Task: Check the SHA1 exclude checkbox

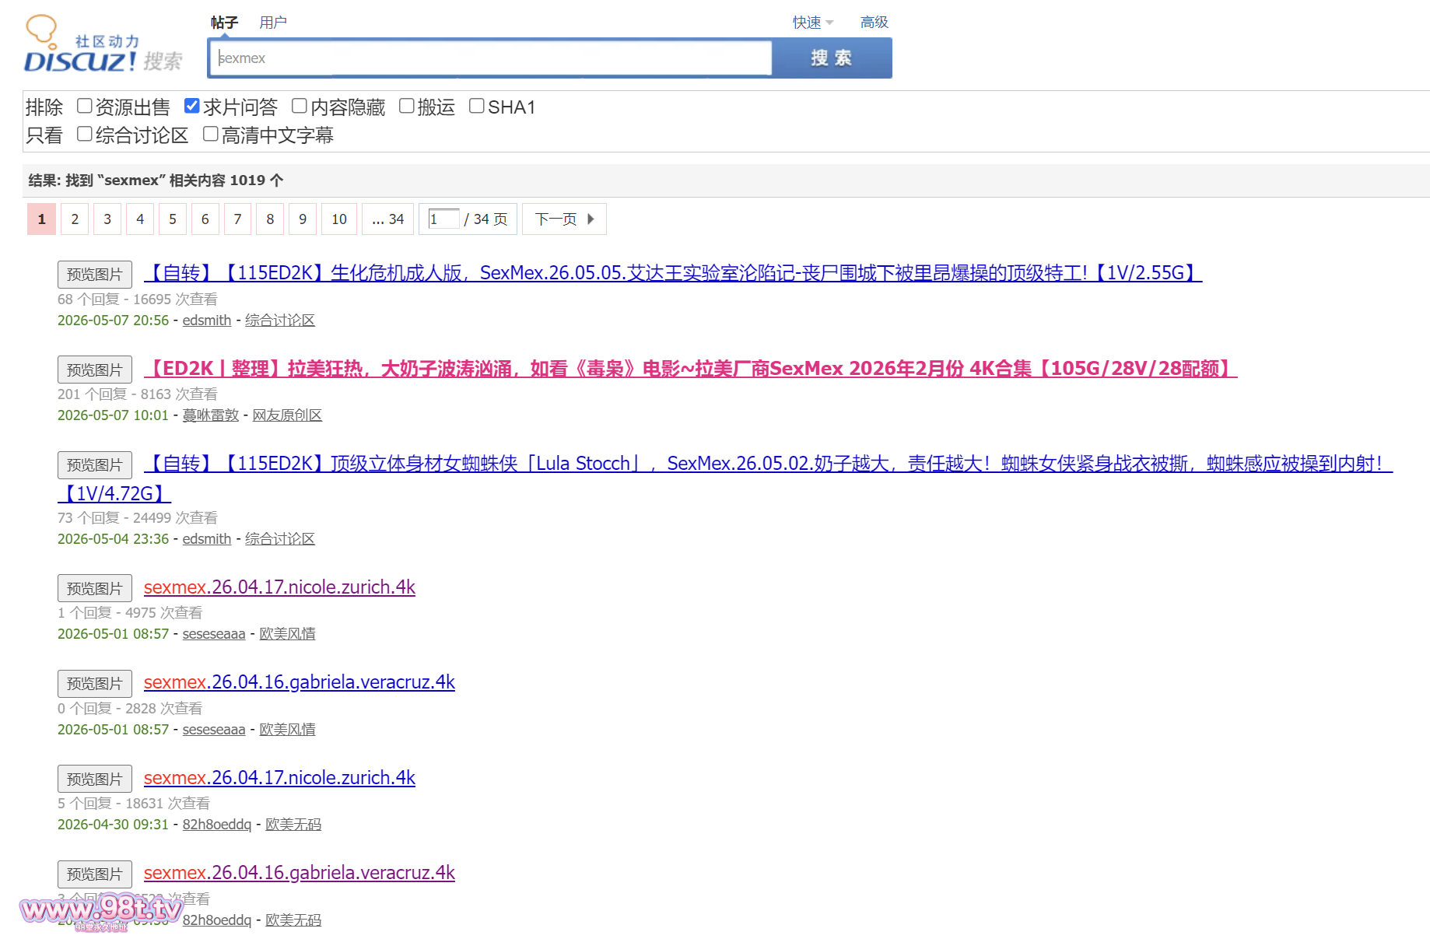Action: point(477,106)
